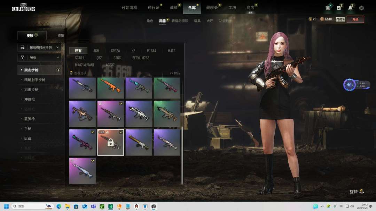Filter skins by M416
The height and width of the screenshot is (211, 376).
tap(171, 51)
